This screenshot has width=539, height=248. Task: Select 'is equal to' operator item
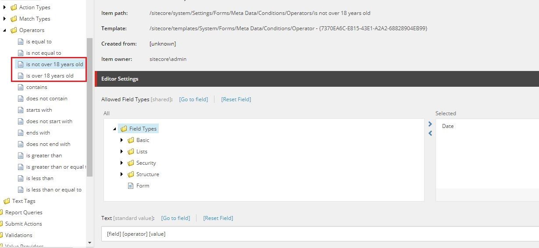pyautogui.click(x=39, y=42)
